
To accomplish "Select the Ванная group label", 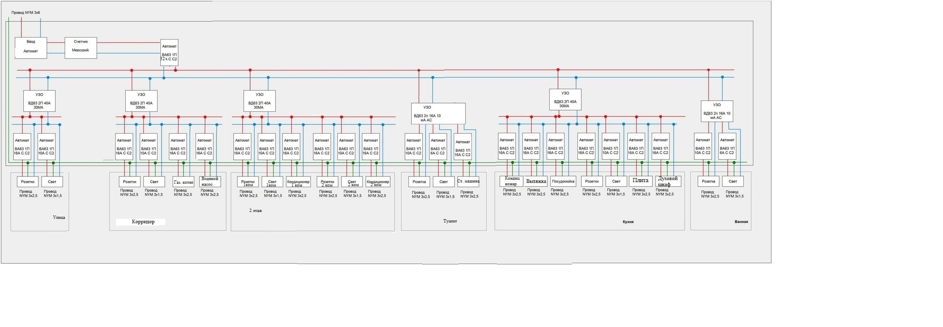I will pyautogui.click(x=741, y=222).
